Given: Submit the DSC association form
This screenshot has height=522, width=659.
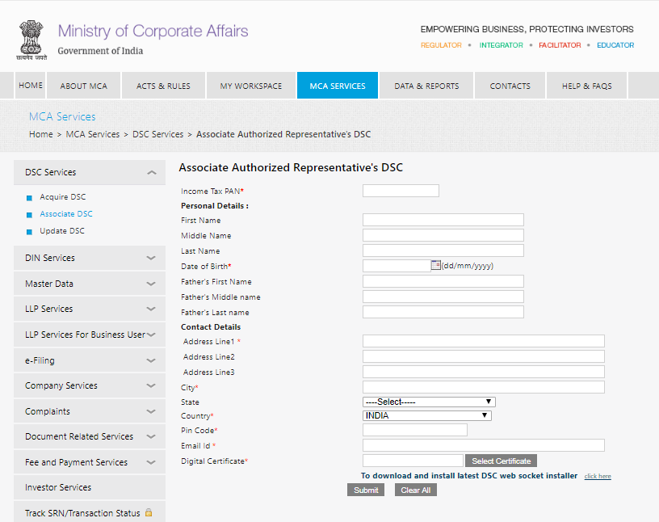Looking at the screenshot, I should 366,490.
